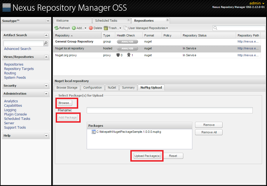This screenshot has width=267, height=186.
Task: Click the Repository Status column header
Action: tap(209, 35)
